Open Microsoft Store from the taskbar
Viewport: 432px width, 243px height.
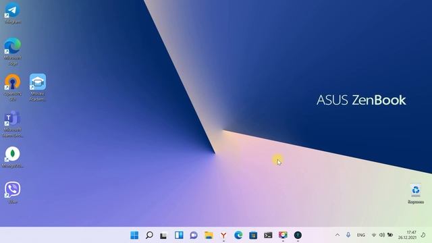[x=253, y=235]
